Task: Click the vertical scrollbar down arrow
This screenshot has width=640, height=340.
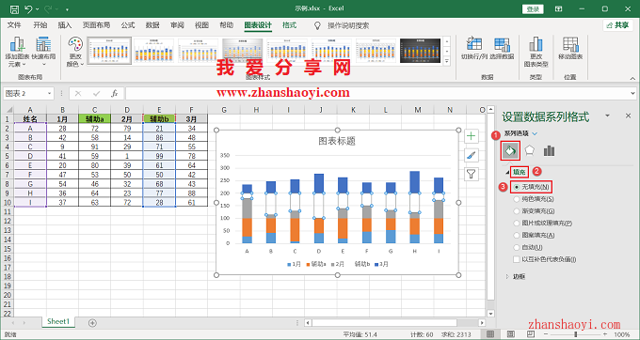Action: point(491,314)
